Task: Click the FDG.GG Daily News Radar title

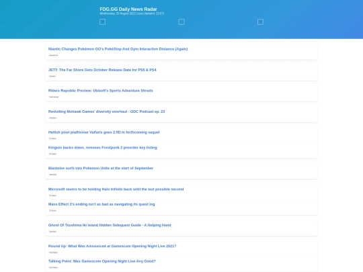Action: click(128, 9)
